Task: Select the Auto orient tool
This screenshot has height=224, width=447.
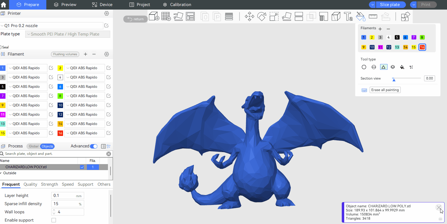Action: pyautogui.click(x=178, y=16)
